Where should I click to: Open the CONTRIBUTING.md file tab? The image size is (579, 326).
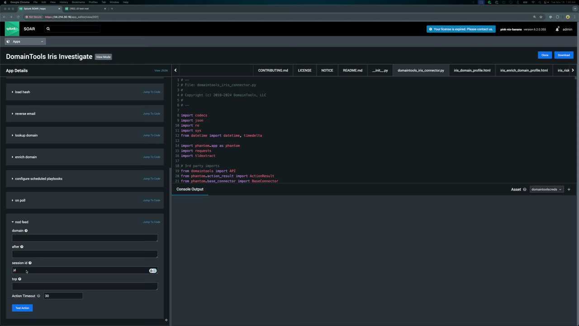(x=273, y=71)
